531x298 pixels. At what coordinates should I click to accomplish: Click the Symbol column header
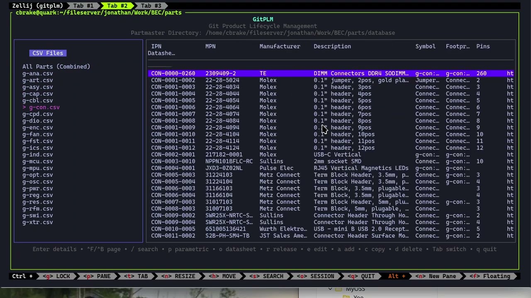(426, 46)
